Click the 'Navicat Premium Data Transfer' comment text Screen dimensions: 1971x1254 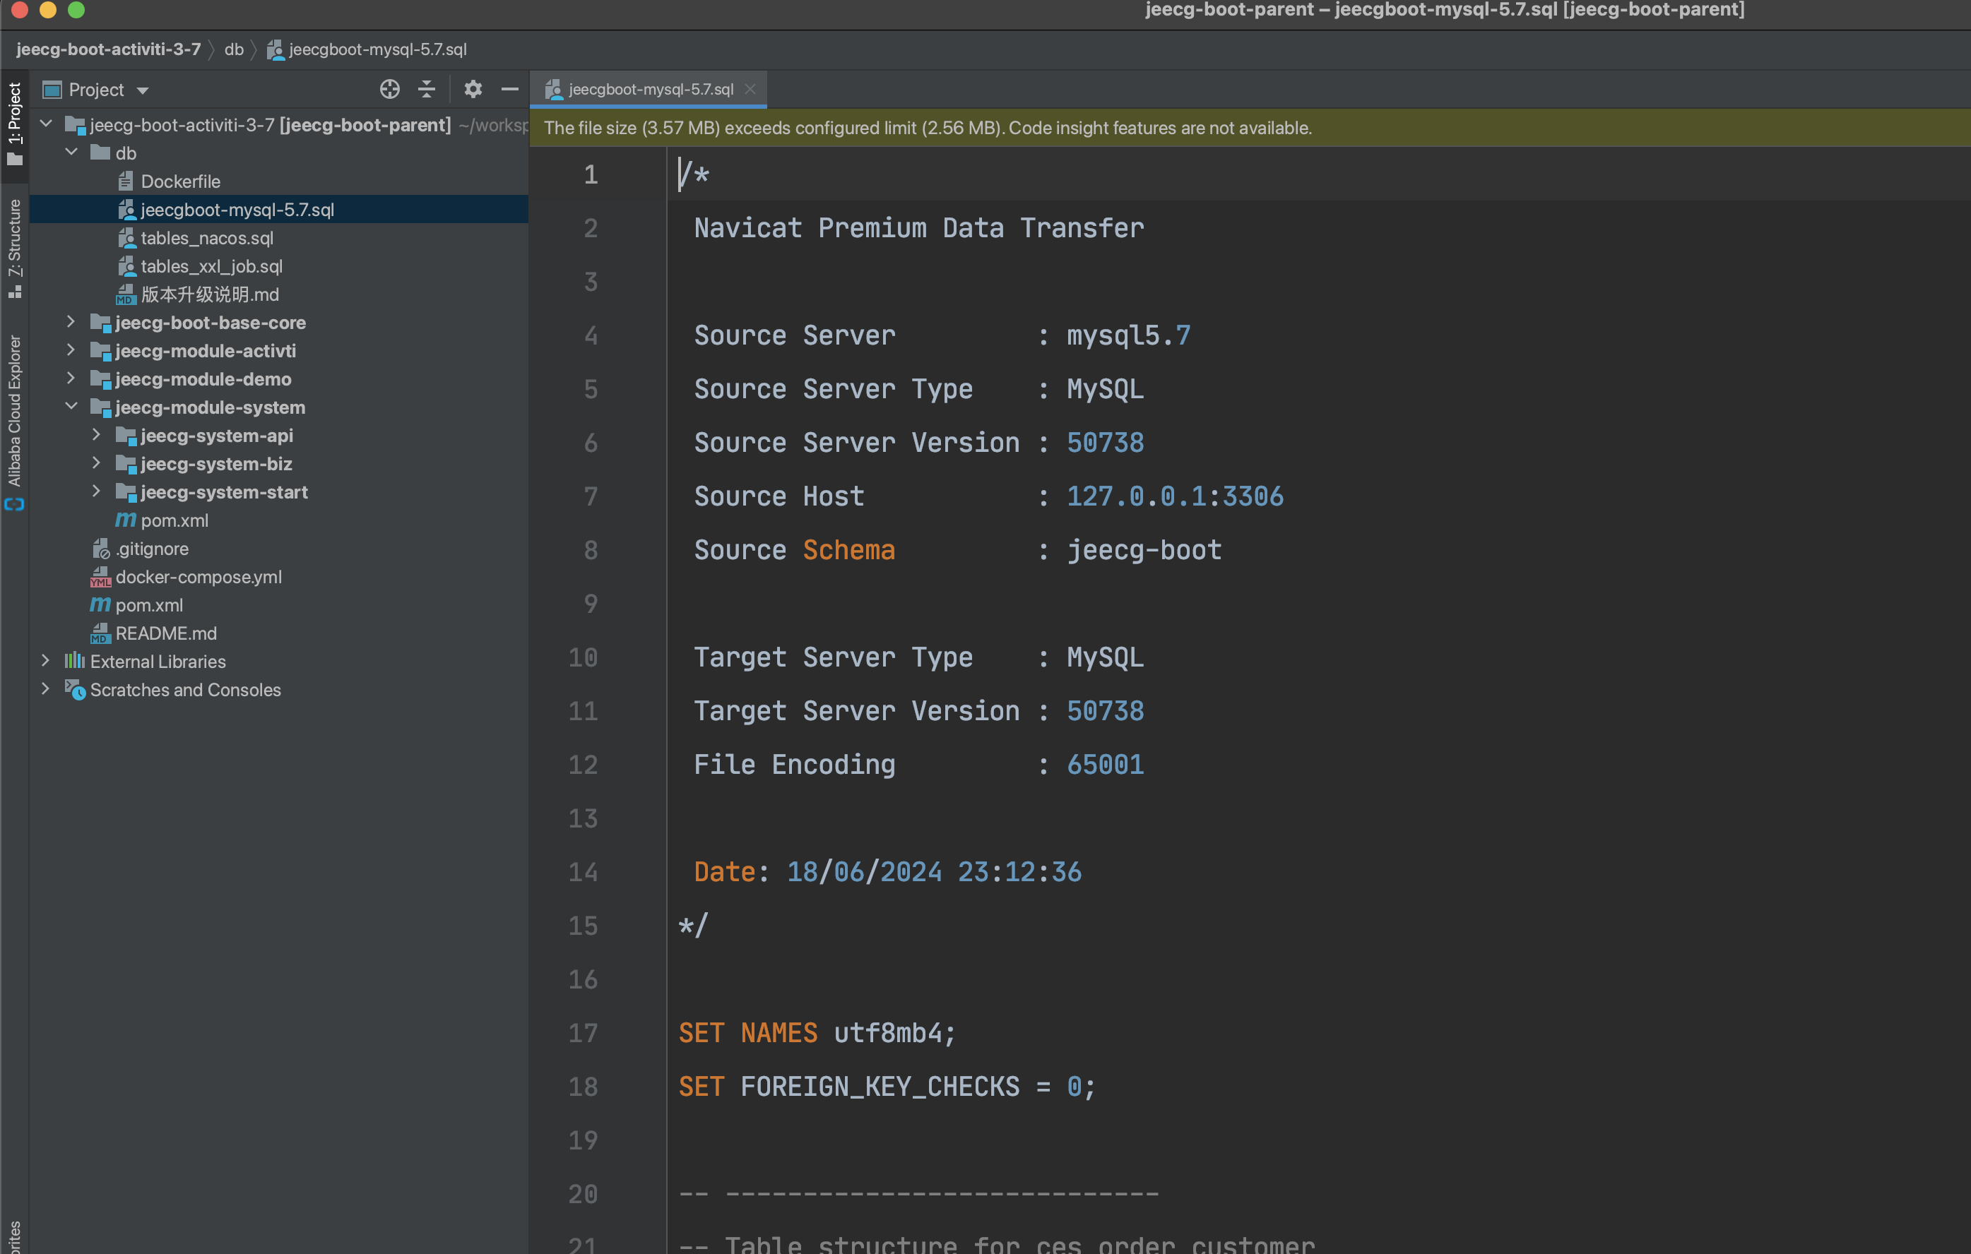click(918, 228)
